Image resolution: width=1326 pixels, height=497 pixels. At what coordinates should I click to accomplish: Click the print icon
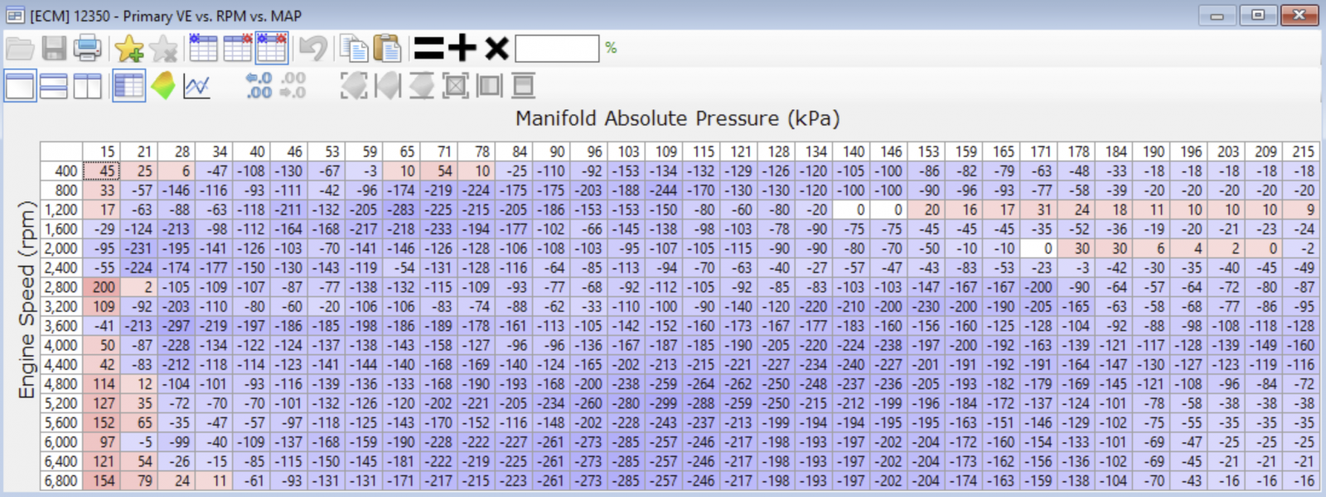[x=87, y=48]
